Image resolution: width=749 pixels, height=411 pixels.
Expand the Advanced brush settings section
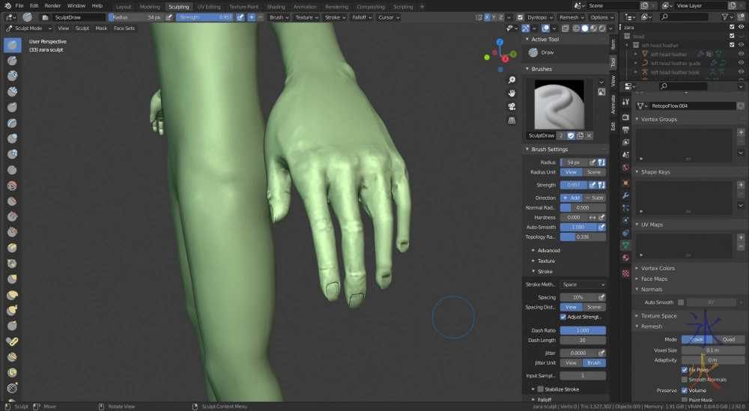(548, 251)
